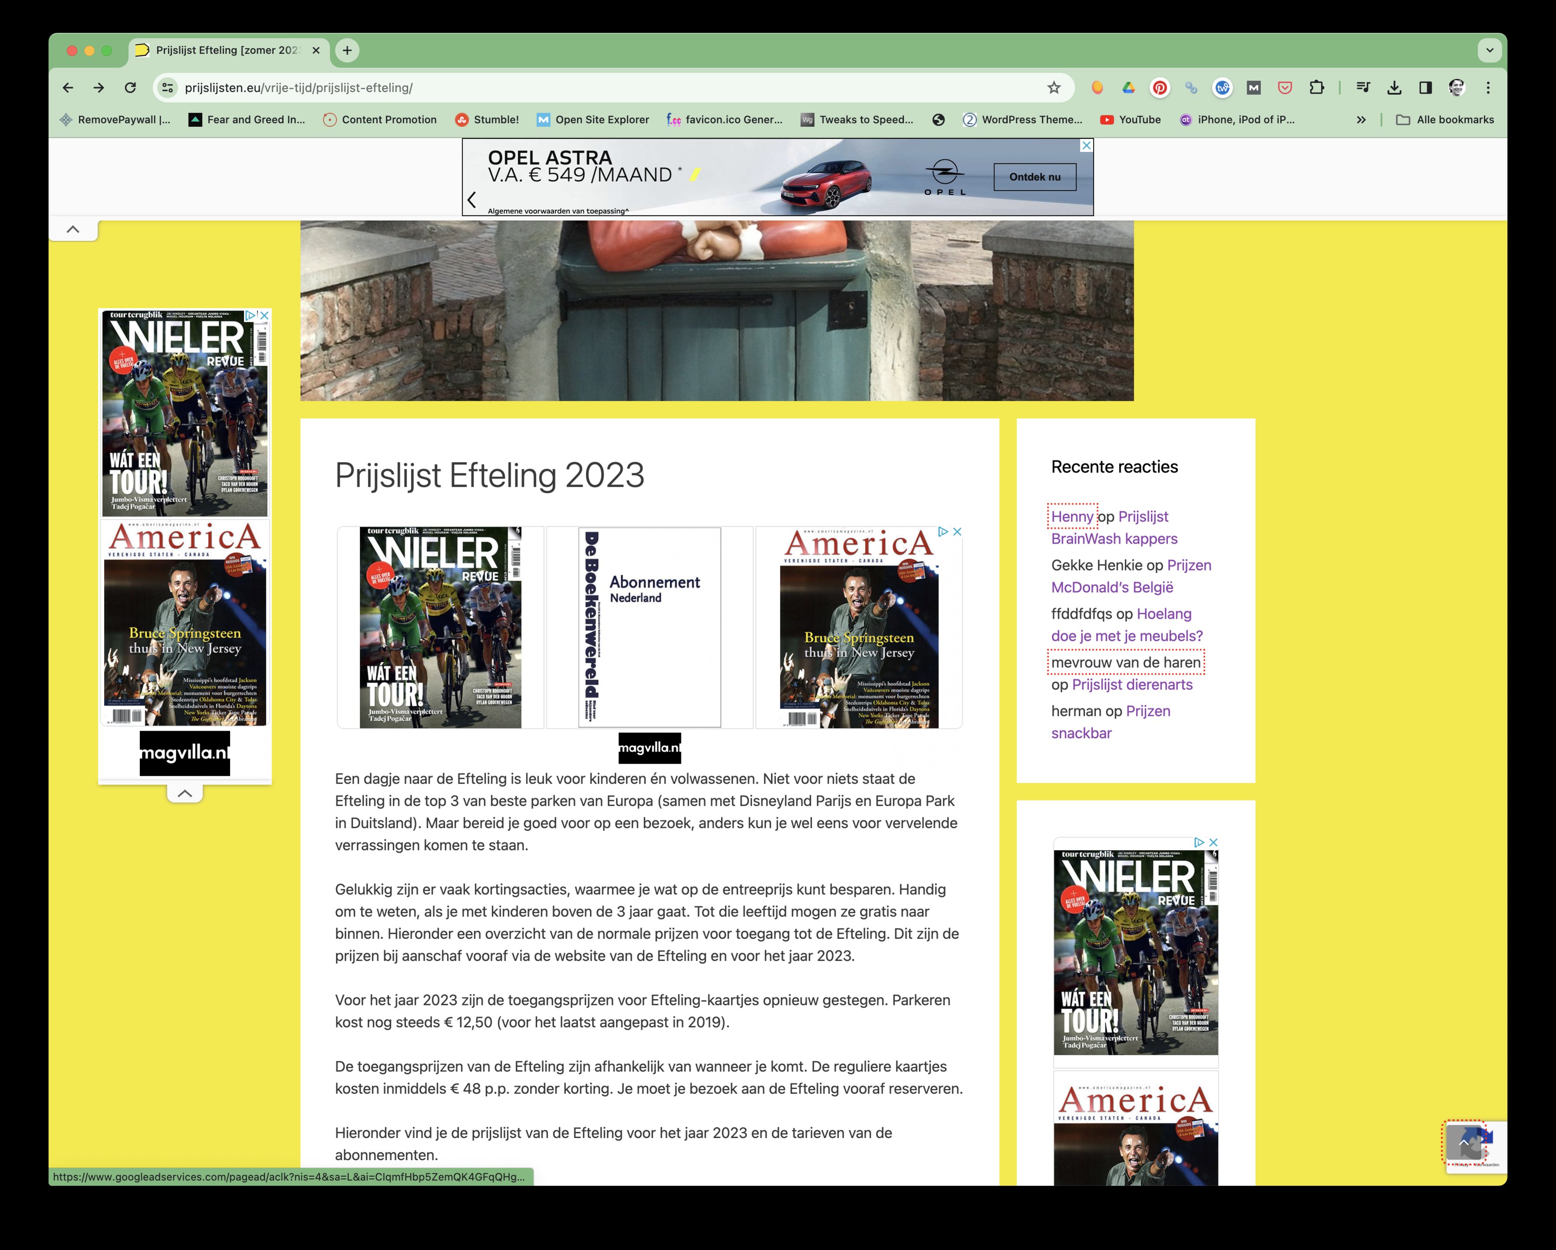Click the in-article America magazine cover

(859, 627)
